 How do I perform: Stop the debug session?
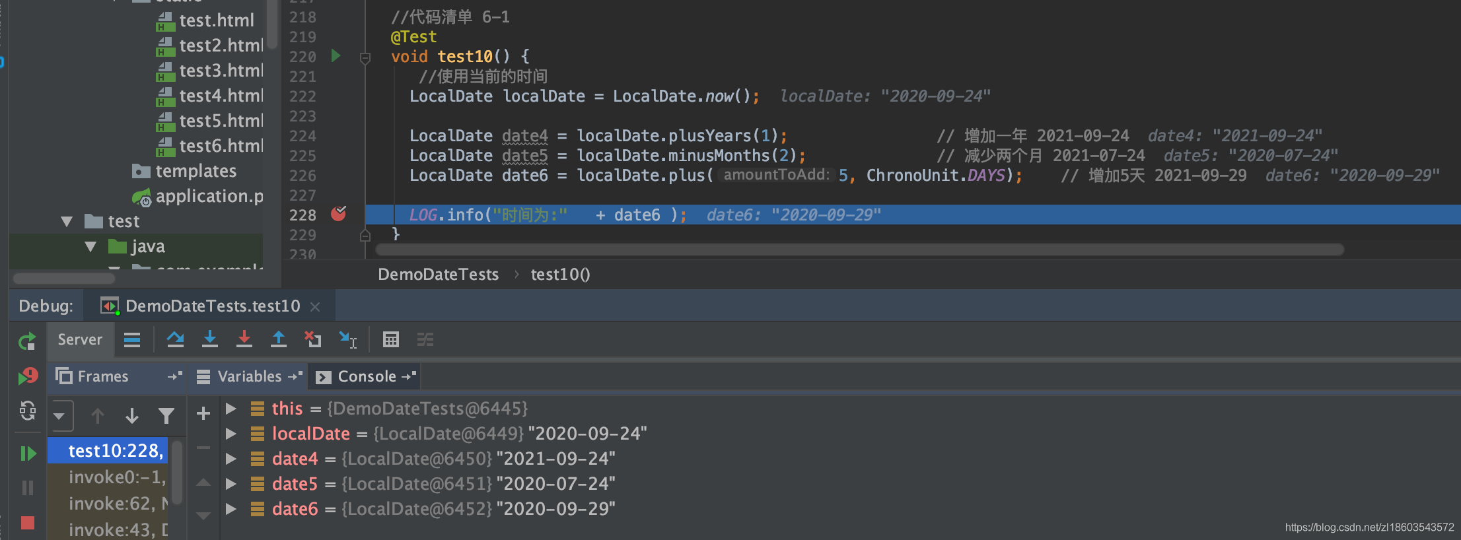(28, 523)
